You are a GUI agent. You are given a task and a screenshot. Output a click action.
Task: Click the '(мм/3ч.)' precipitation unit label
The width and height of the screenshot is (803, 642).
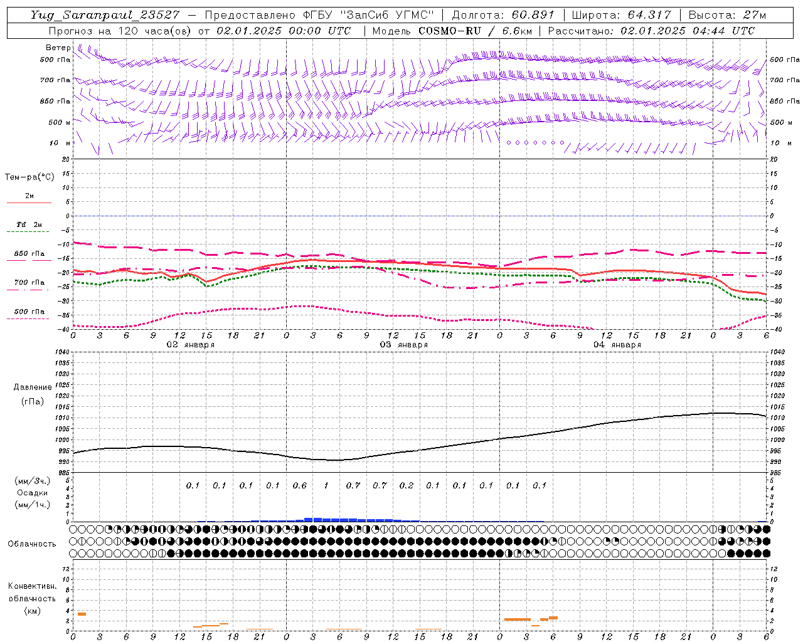coord(33,481)
